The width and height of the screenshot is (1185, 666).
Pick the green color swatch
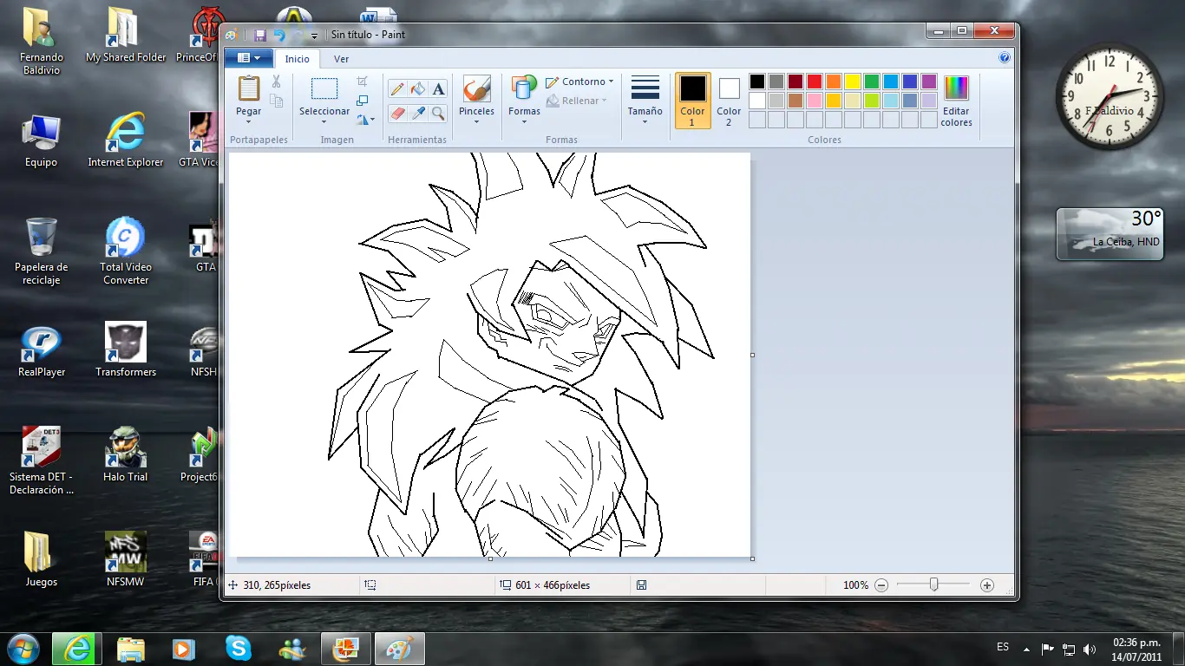click(x=872, y=82)
